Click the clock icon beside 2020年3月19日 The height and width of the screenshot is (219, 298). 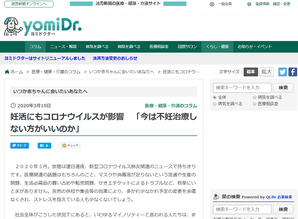click(13, 106)
